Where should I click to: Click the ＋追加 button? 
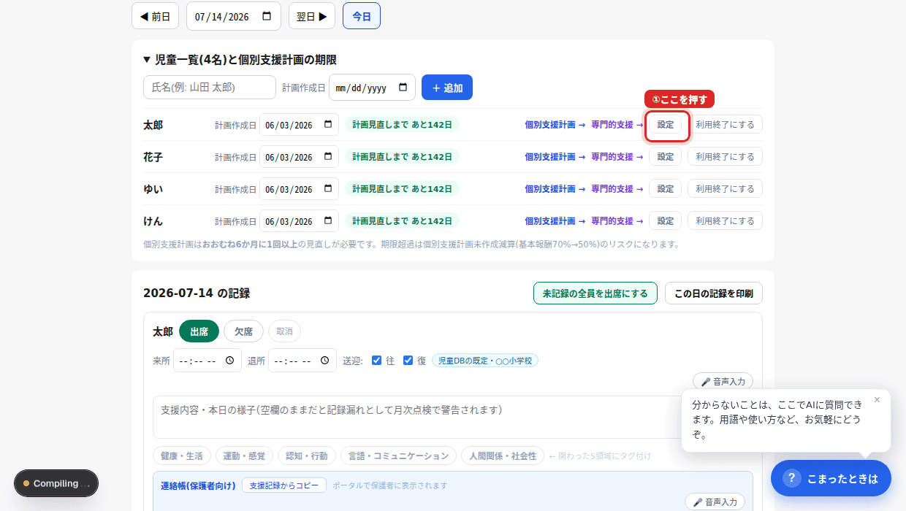(x=447, y=88)
